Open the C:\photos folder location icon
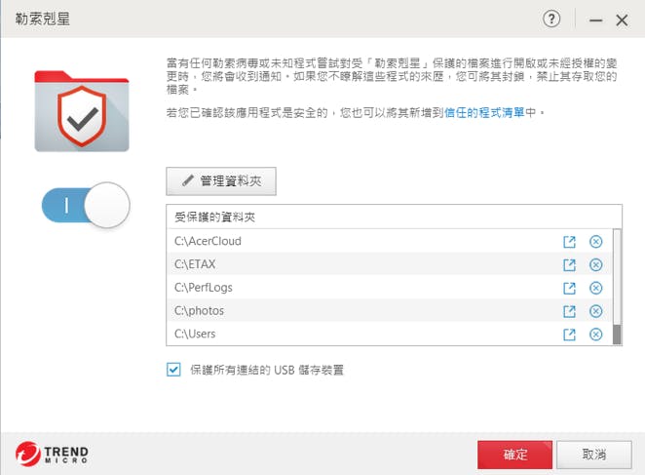Screen dimensions: 645x475 570,311
